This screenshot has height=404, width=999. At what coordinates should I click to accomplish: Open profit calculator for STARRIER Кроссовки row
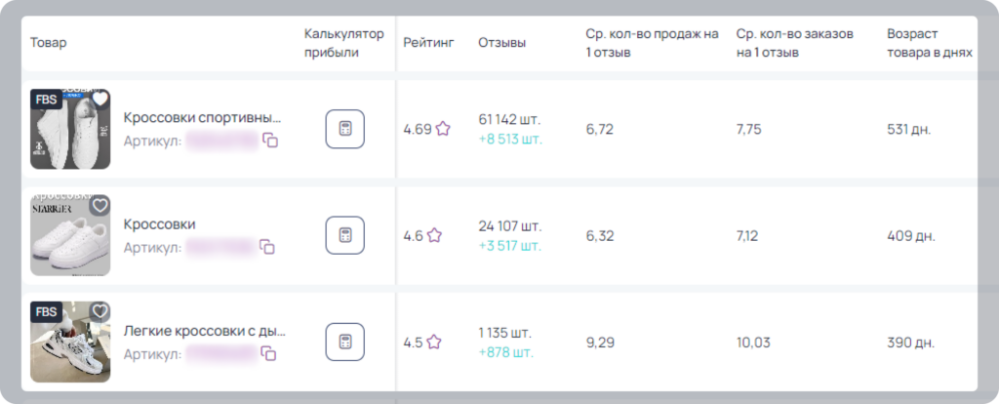click(344, 236)
